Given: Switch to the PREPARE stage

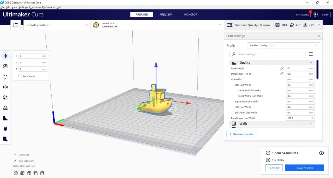Looking at the screenshot, I should (142, 14).
